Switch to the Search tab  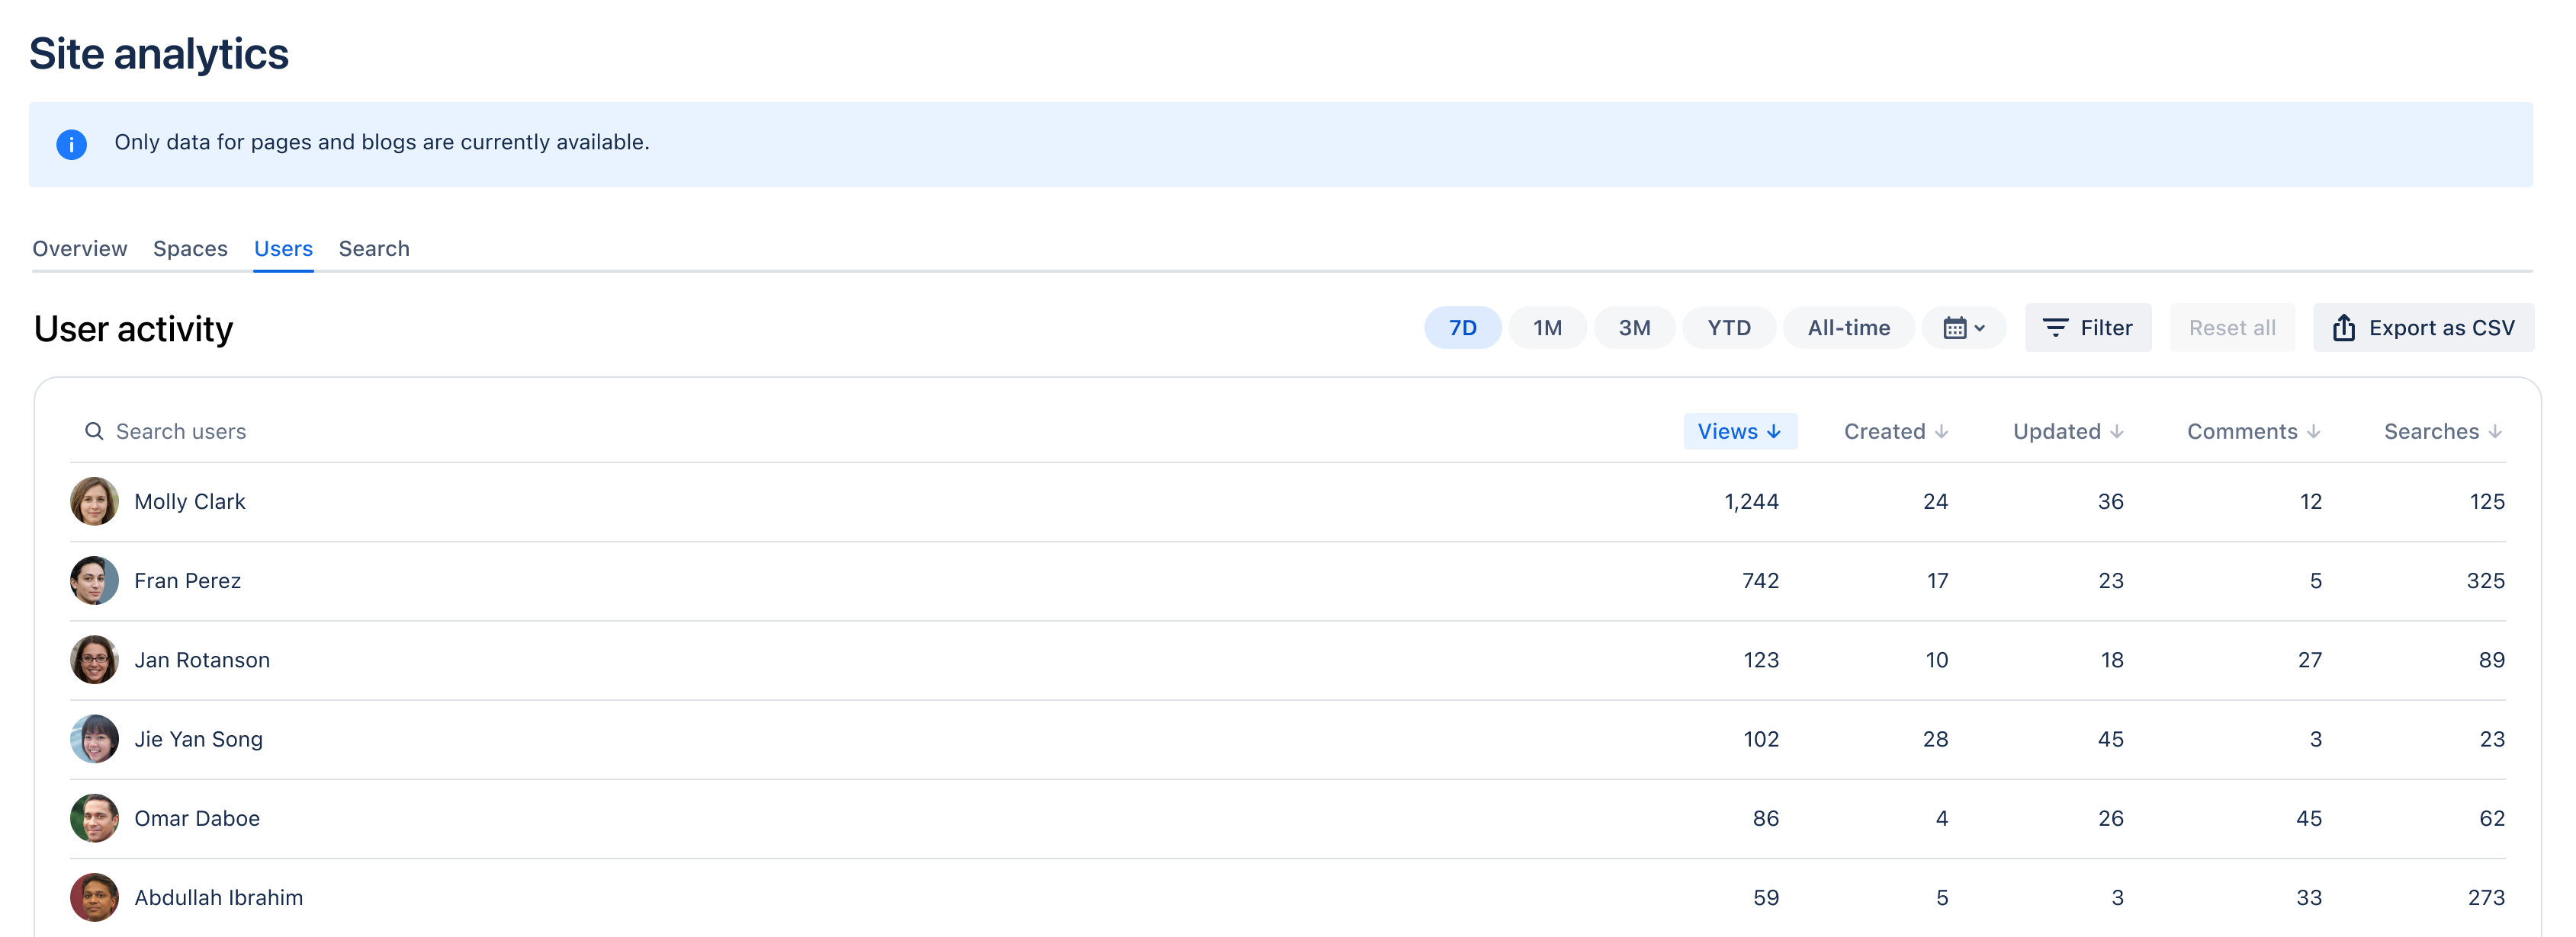click(x=374, y=249)
